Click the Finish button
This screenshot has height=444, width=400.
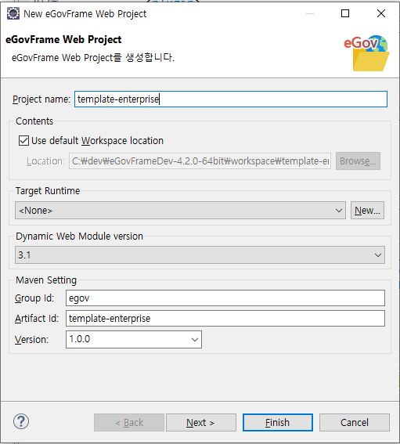(x=278, y=423)
